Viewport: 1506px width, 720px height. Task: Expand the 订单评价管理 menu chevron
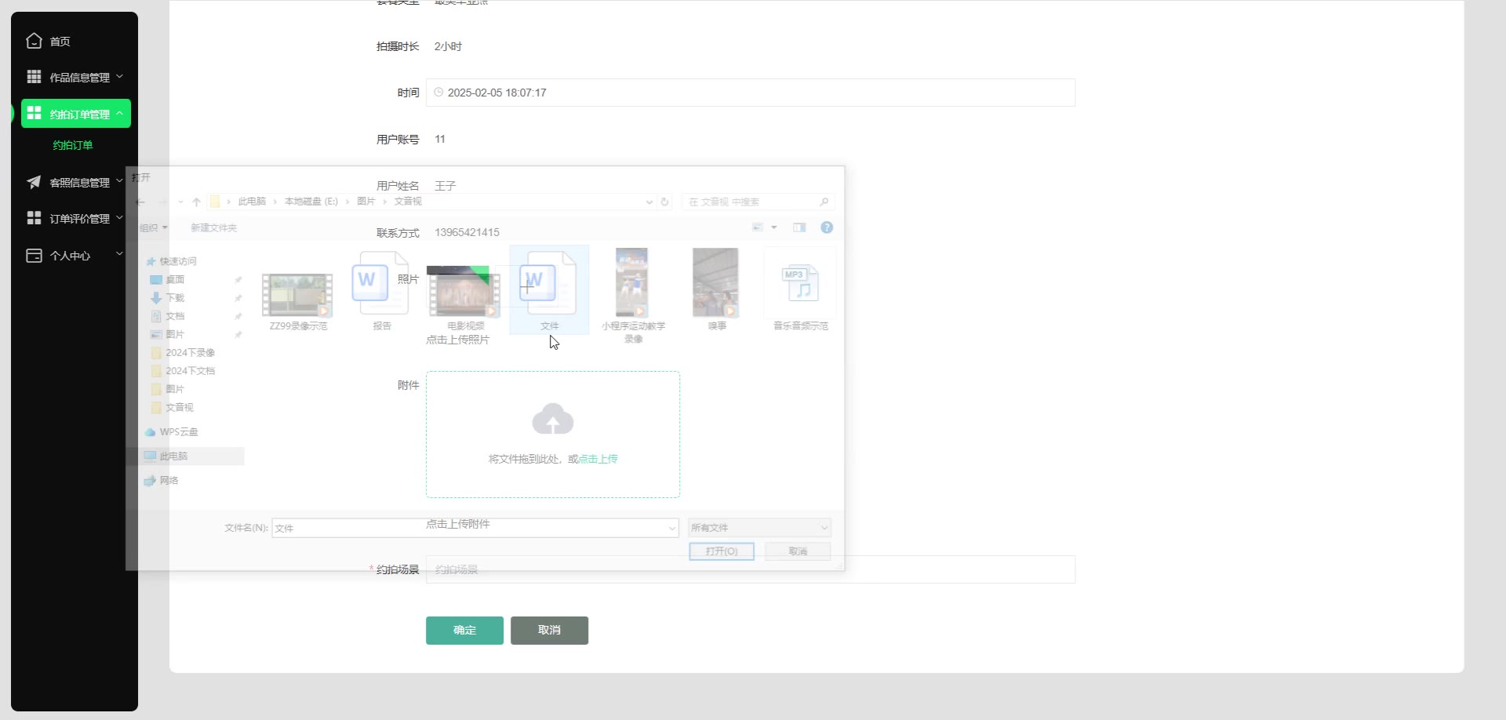120,218
